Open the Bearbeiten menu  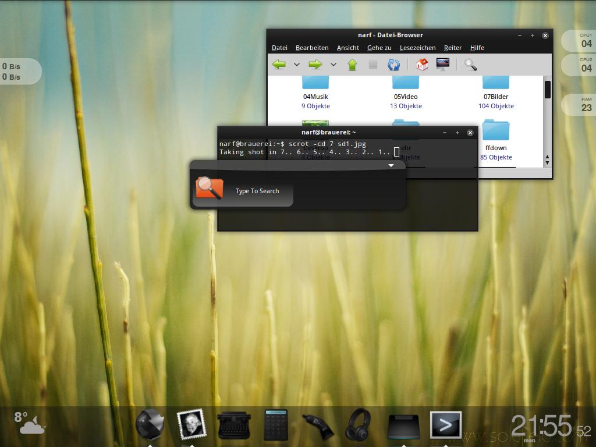[x=312, y=48]
